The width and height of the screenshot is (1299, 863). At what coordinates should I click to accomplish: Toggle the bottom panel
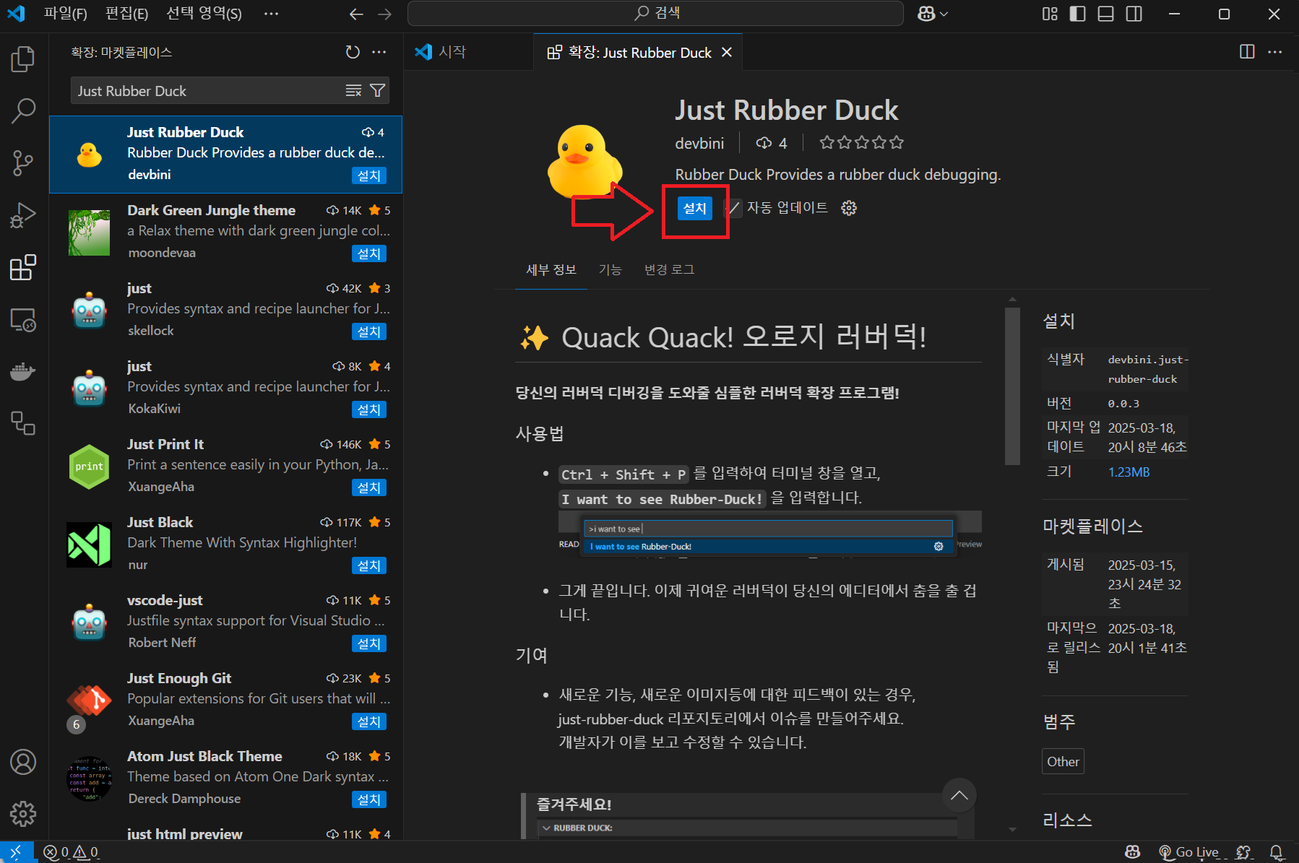(1106, 14)
